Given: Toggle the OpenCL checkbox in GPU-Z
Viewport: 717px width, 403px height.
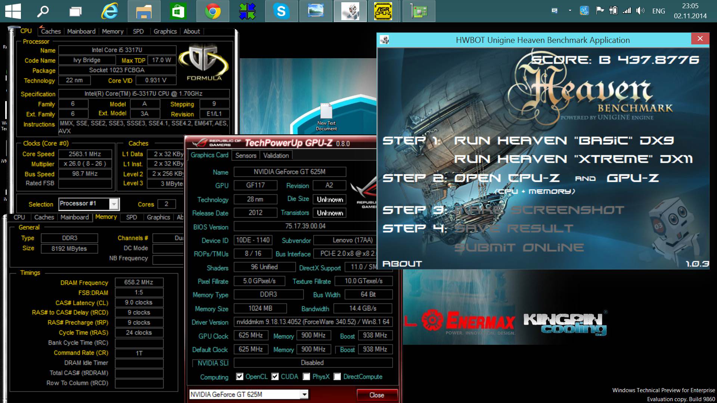Looking at the screenshot, I should tap(240, 377).
